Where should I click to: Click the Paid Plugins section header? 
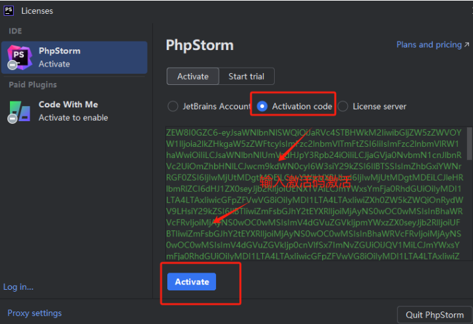(x=33, y=85)
